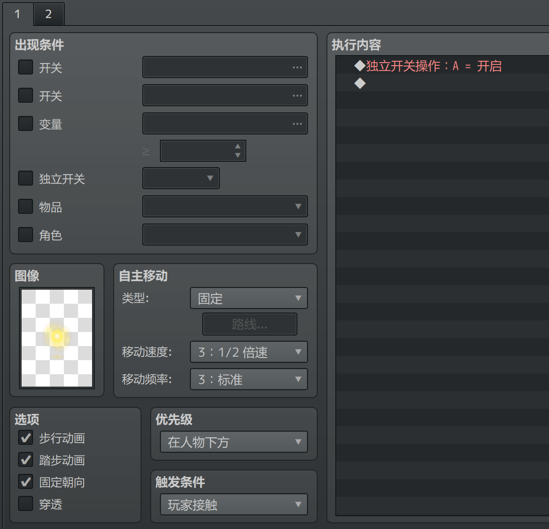The width and height of the screenshot is (549, 529).
Task: Select the empty command line diamond
Action: click(x=360, y=83)
